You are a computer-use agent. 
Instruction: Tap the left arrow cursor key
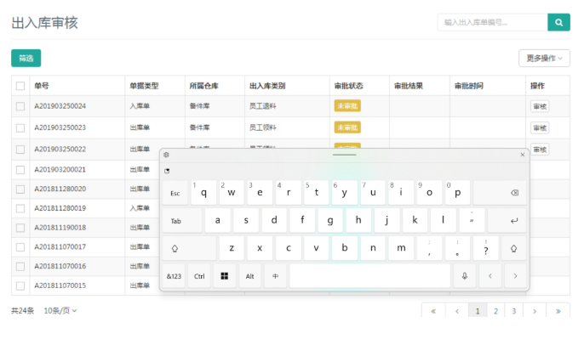[490, 276]
